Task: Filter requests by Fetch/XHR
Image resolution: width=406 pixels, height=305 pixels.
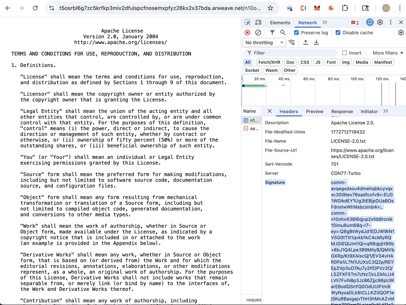Action: 269,62
